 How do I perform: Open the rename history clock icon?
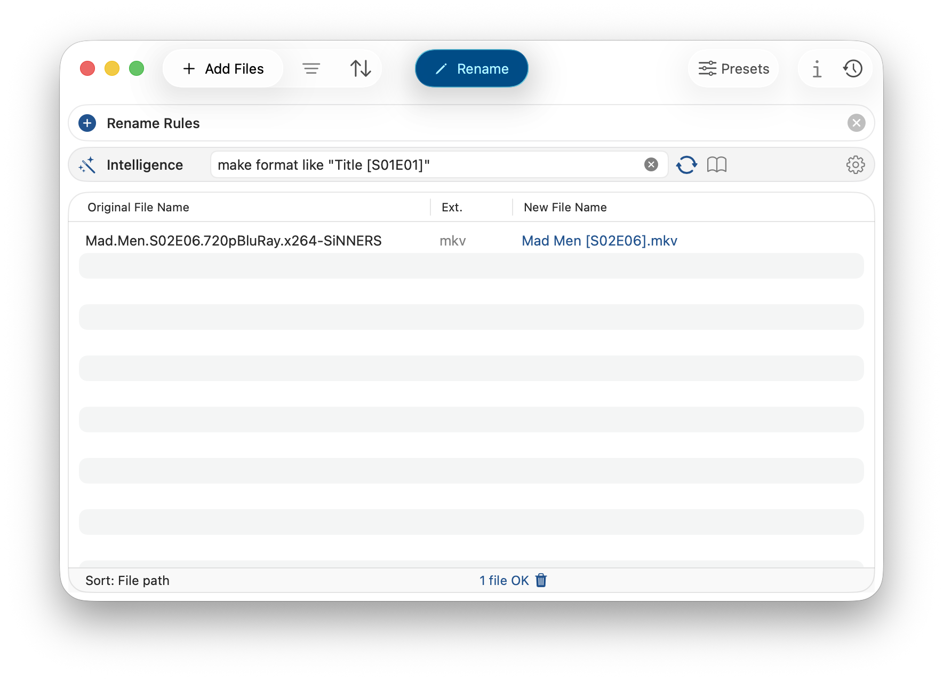[x=853, y=69]
